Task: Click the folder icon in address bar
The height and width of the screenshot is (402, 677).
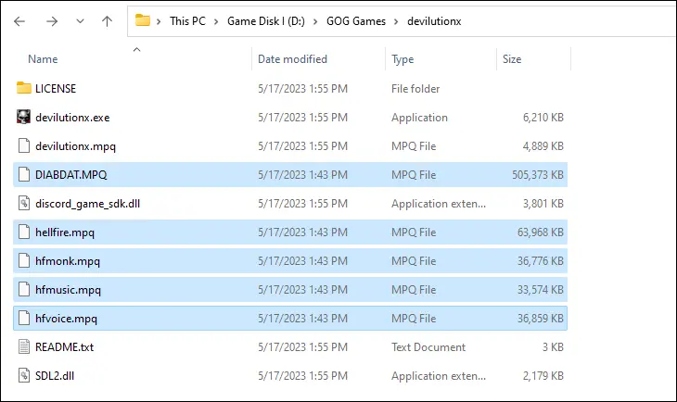Action: click(x=143, y=20)
